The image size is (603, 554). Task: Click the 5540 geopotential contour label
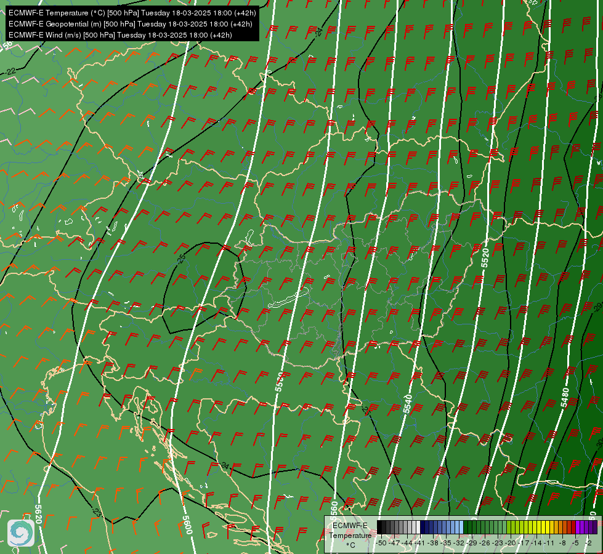[408, 404]
